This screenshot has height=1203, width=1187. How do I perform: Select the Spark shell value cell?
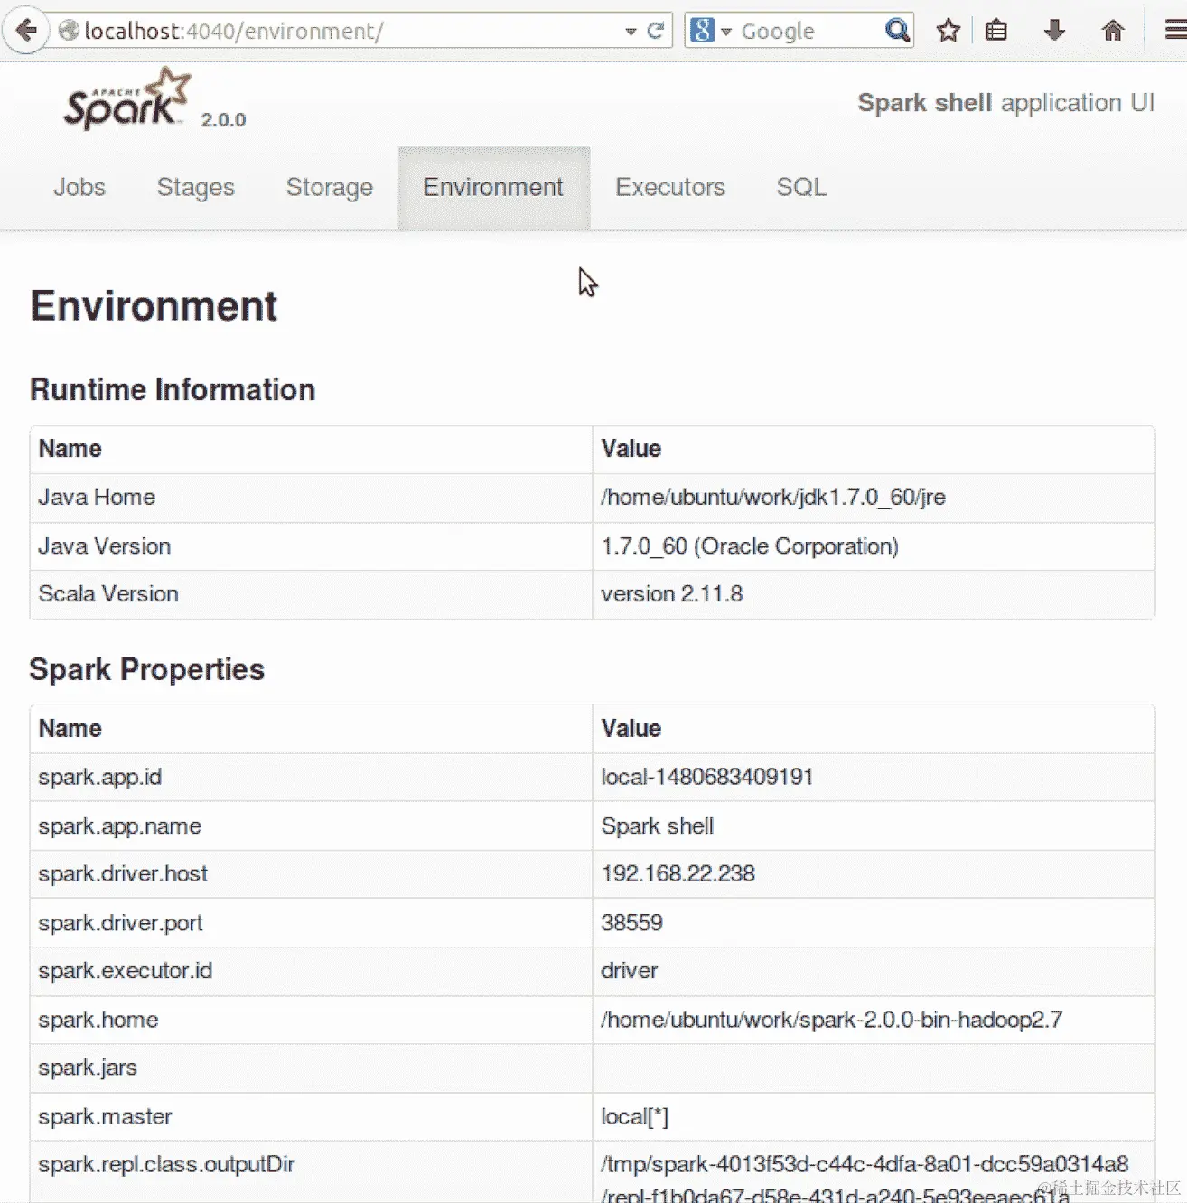(874, 826)
